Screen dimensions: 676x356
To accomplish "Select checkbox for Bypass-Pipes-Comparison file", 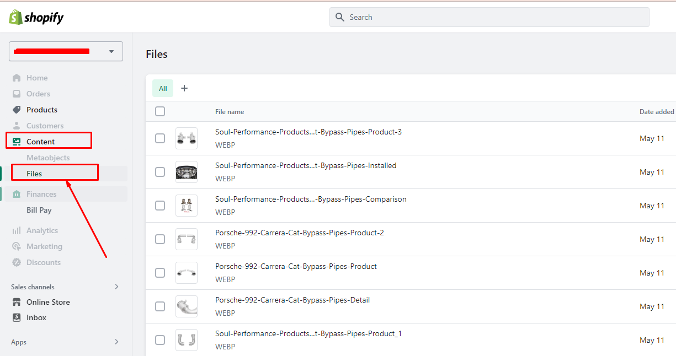I will point(160,206).
